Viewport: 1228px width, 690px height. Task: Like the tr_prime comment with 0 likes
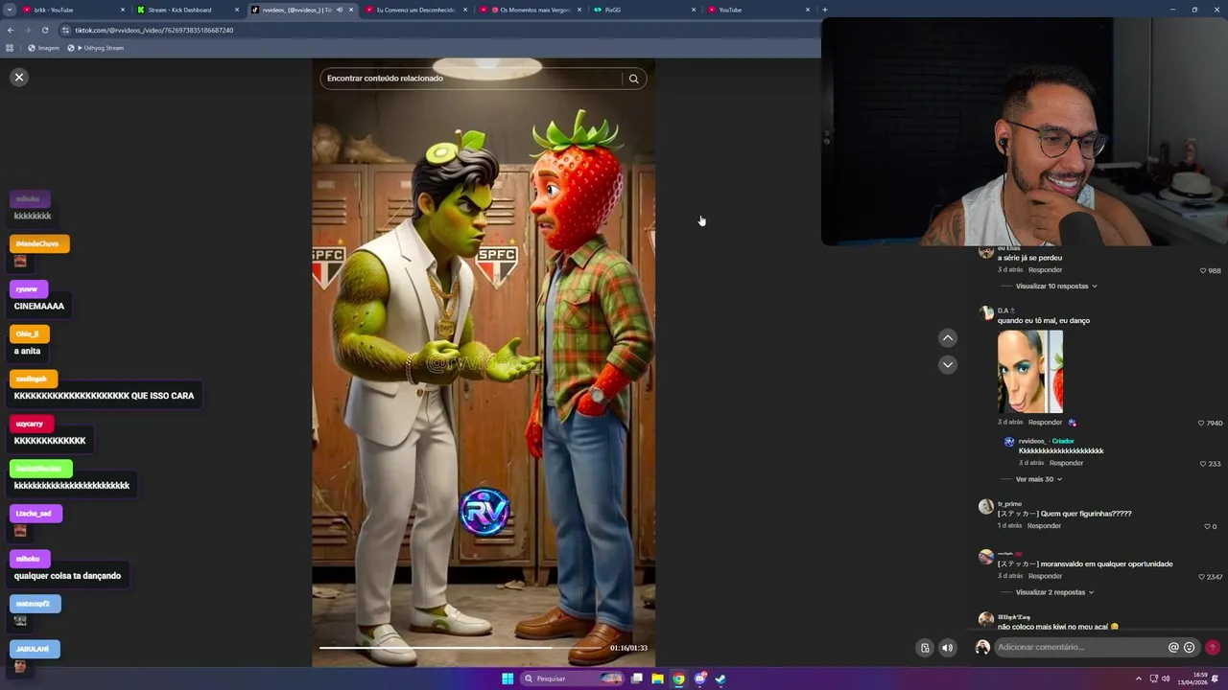click(x=1207, y=526)
